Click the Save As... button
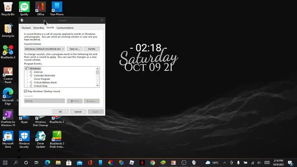Screen dimensions: 297x167 point(75,49)
